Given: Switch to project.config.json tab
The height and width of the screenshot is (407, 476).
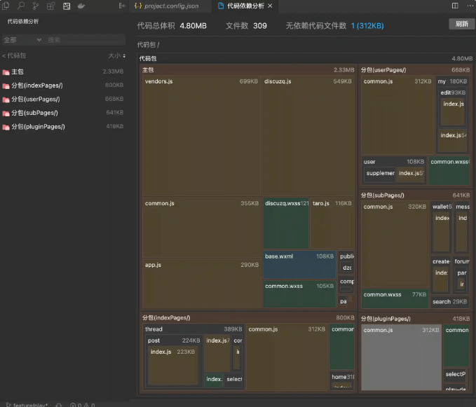Looking at the screenshot, I should (171, 6).
